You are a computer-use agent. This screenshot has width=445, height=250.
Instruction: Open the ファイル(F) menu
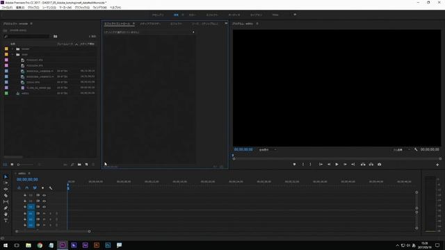(x=7, y=8)
